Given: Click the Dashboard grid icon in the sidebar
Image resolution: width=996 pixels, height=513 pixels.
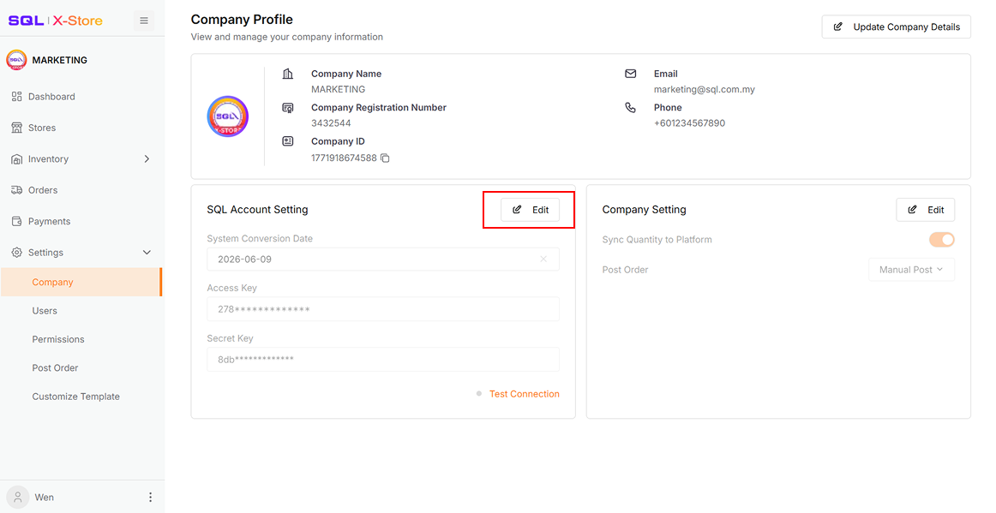Looking at the screenshot, I should pos(16,97).
